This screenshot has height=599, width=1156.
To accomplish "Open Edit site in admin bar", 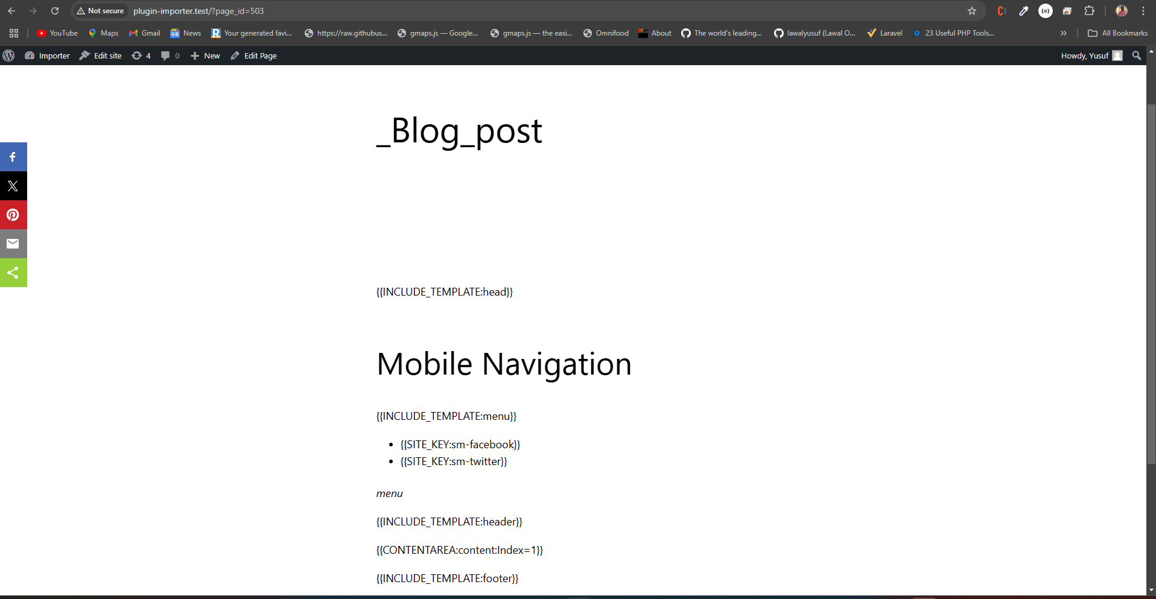I will point(101,55).
